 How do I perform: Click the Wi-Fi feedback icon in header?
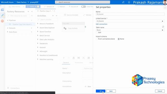click(x=123, y=2)
